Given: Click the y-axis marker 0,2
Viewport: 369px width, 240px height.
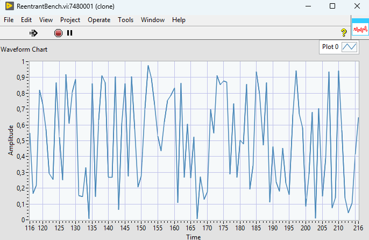Looking at the screenshot, I should coord(20,188).
